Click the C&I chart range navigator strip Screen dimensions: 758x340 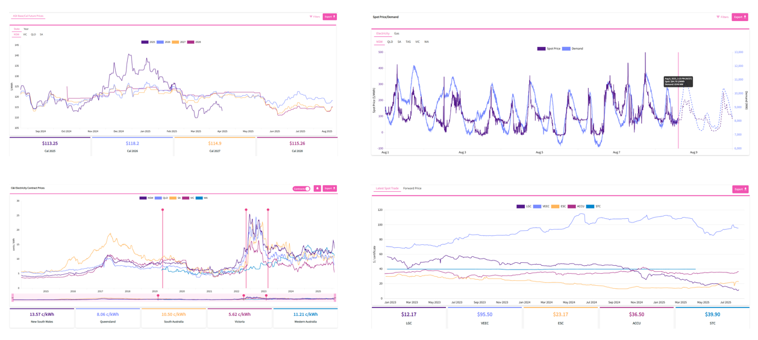click(x=174, y=297)
